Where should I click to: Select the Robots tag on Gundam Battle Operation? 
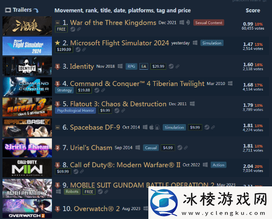(72, 192)
